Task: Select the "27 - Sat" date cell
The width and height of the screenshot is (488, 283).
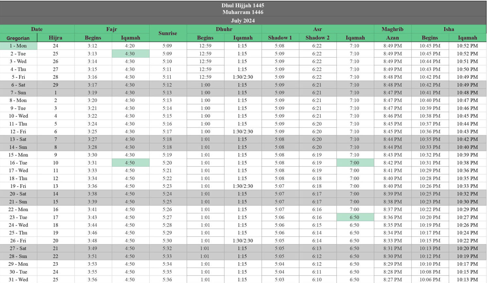Action: (x=18, y=248)
